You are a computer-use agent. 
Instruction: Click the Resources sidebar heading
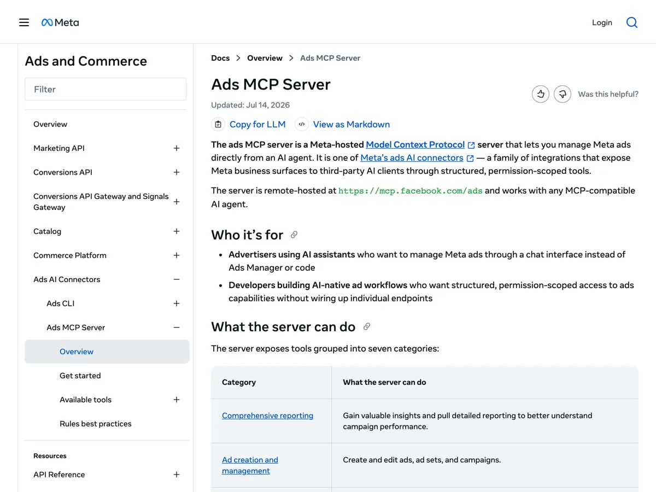[50, 456]
